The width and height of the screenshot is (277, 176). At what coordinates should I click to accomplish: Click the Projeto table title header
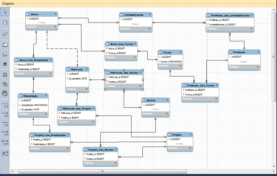(x=177, y=135)
